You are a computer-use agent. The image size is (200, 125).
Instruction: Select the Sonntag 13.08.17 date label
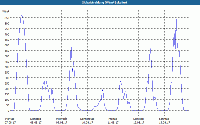(x=164, y=121)
